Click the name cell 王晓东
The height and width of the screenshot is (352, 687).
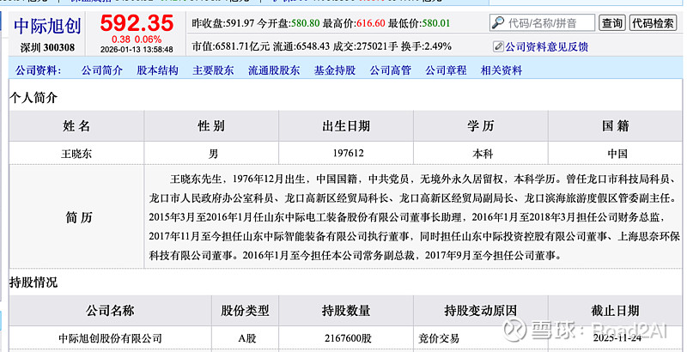click(76, 154)
